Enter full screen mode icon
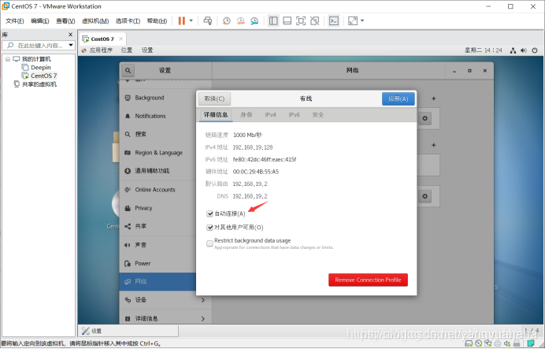The width and height of the screenshot is (545, 349). (x=301, y=20)
